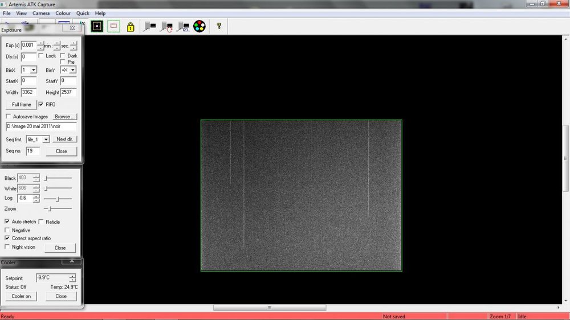Adjust the Log value spinner arrows

click(36, 198)
